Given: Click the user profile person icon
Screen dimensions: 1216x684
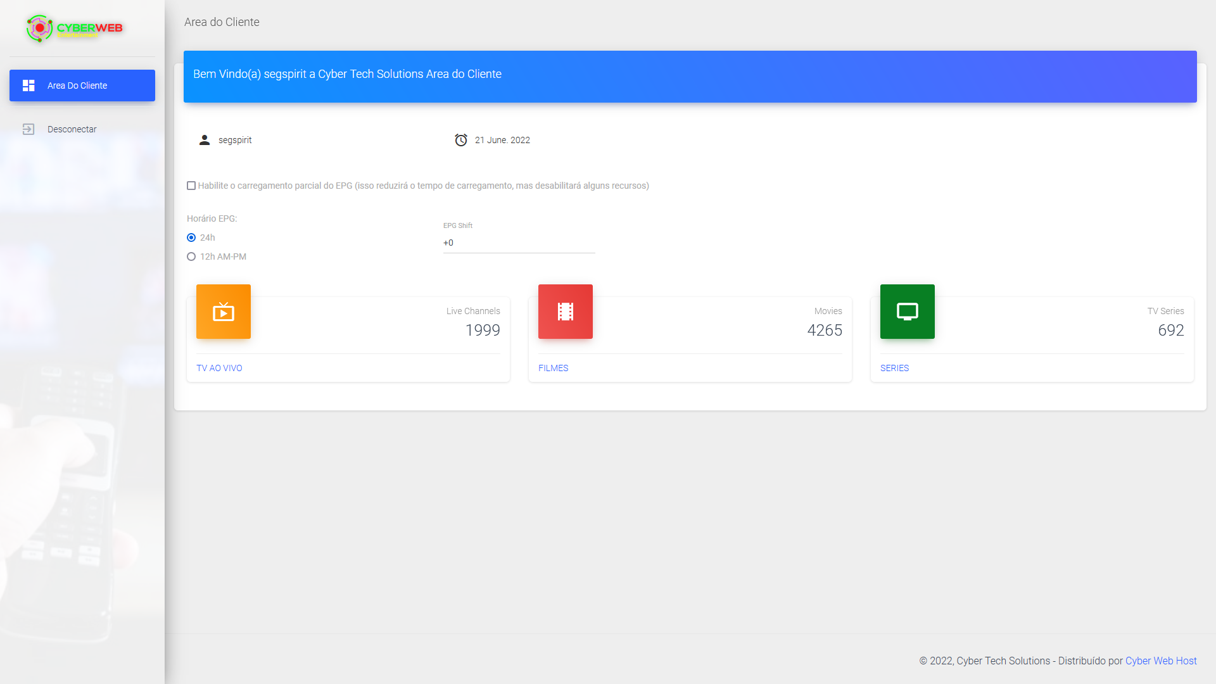Looking at the screenshot, I should [x=204, y=140].
